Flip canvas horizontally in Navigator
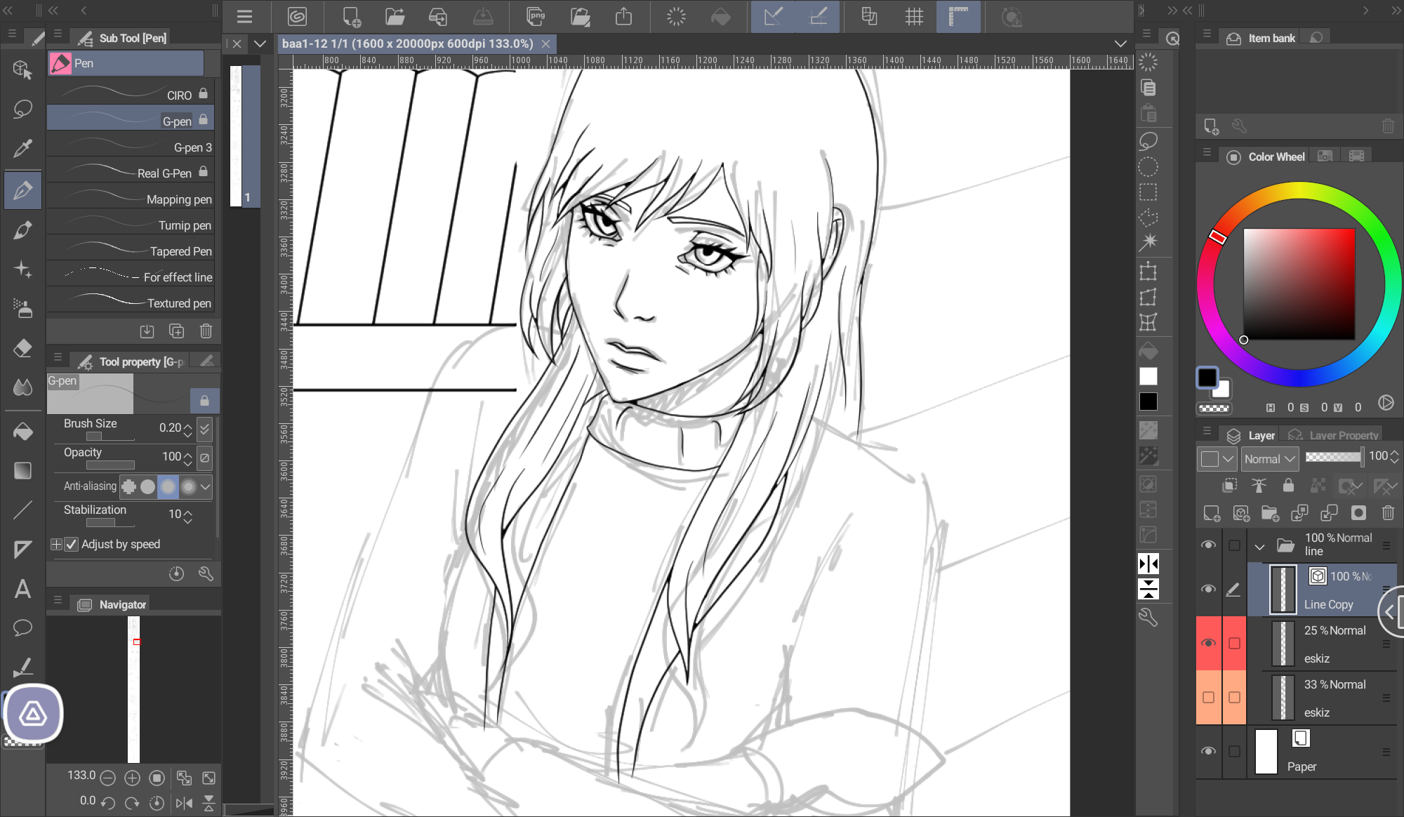This screenshot has width=1404, height=817. tap(184, 803)
